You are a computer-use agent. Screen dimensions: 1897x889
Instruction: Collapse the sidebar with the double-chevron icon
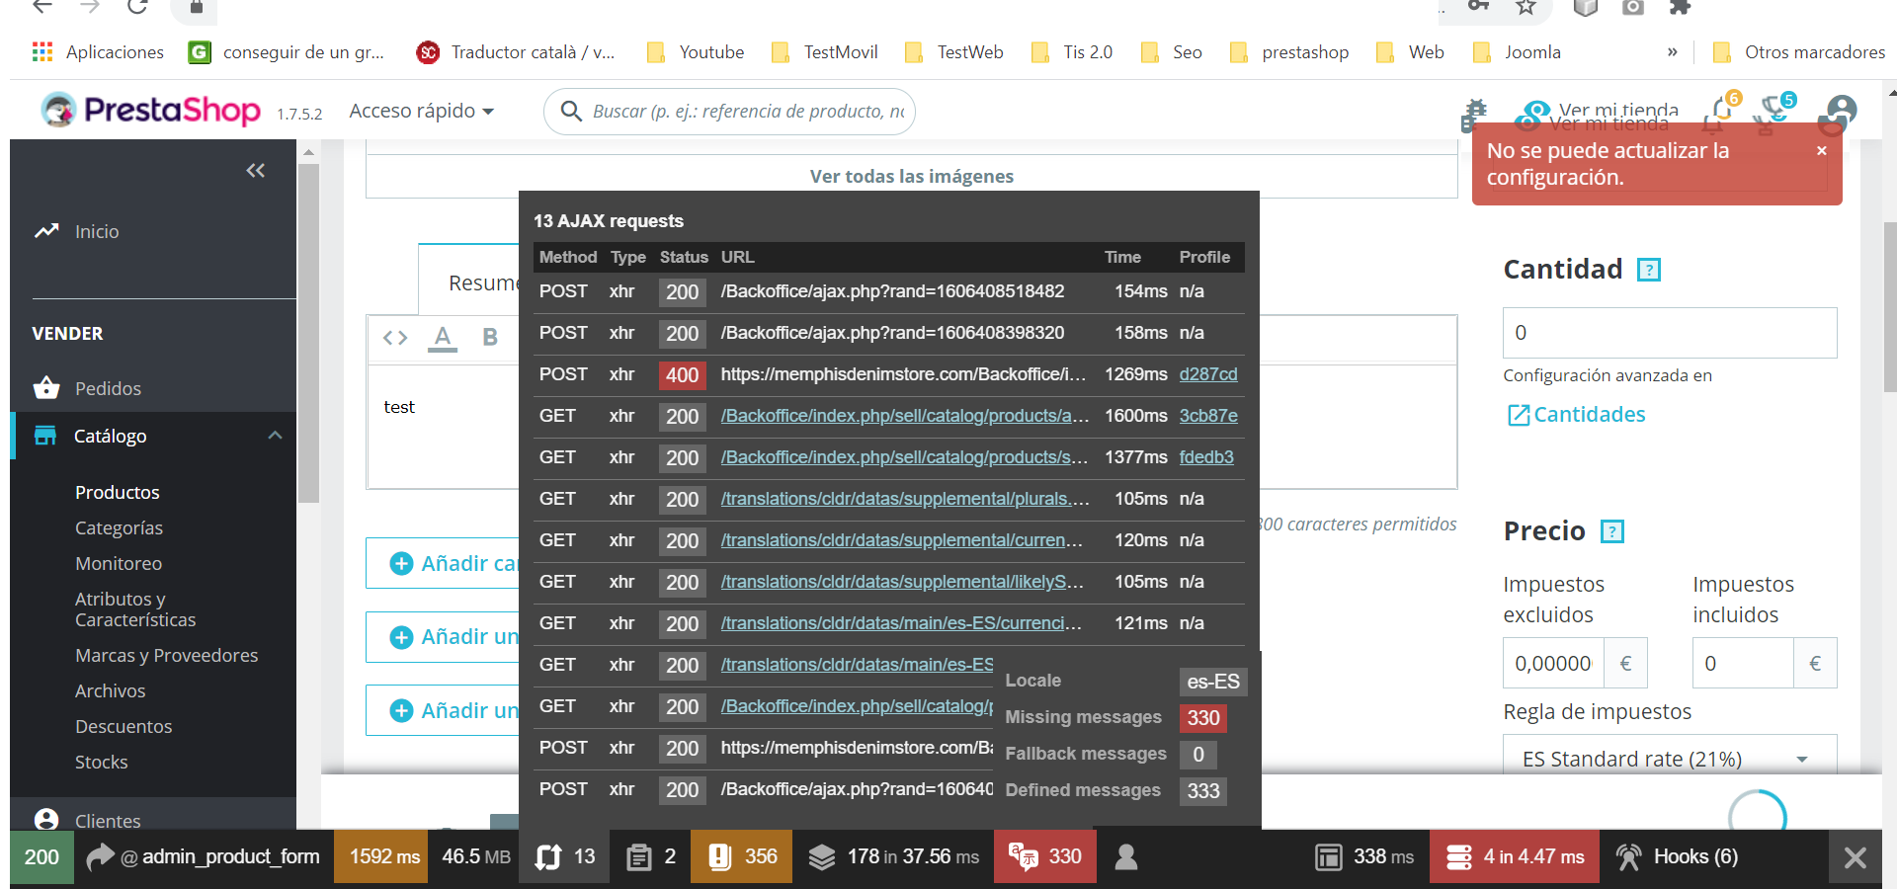click(255, 171)
